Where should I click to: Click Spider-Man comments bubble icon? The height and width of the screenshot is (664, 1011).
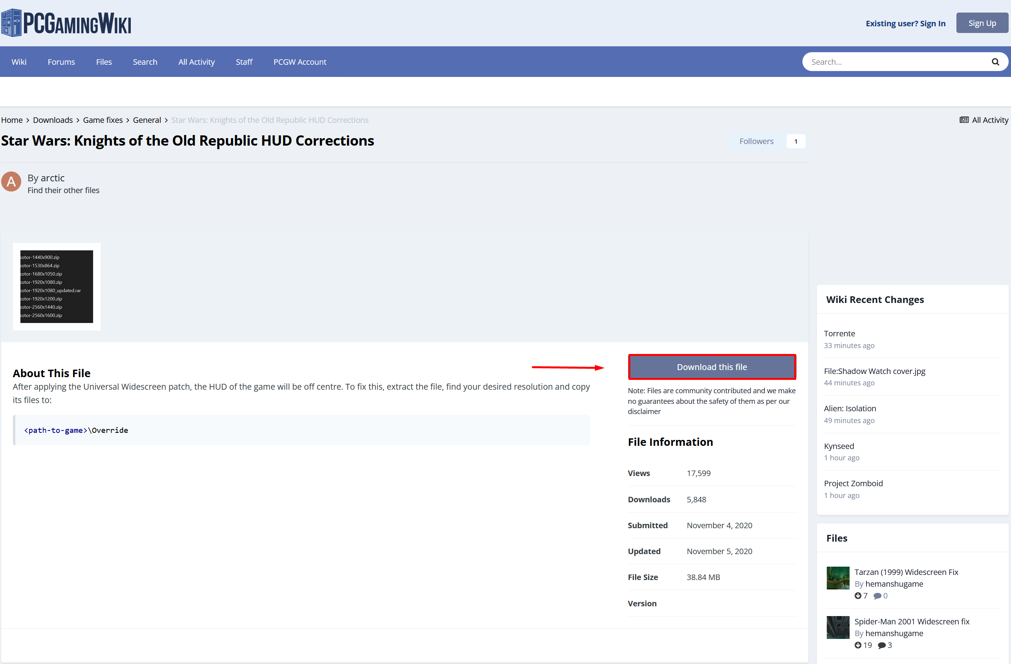tap(882, 645)
